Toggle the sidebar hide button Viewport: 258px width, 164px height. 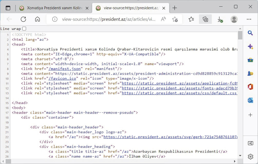pos(250,143)
